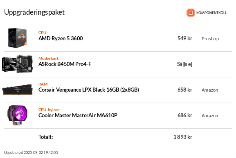Open the AMD Ryzen 5 3600 box image
Screen dimensions: 236x158
tap(18, 38)
